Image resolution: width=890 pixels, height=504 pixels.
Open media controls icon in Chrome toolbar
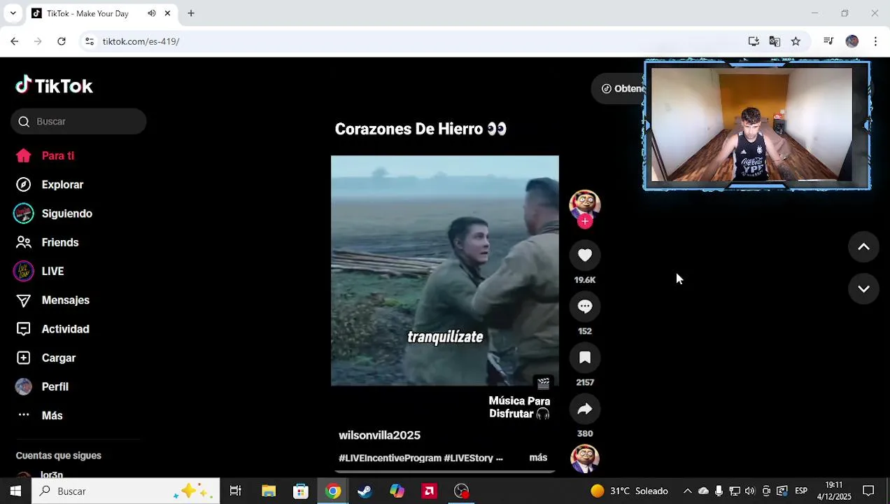point(828,41)
